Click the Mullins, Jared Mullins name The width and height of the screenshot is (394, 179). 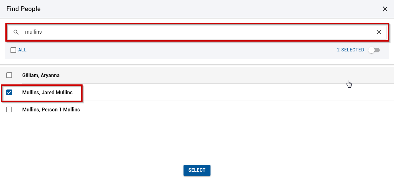click(x=47, y=92)
